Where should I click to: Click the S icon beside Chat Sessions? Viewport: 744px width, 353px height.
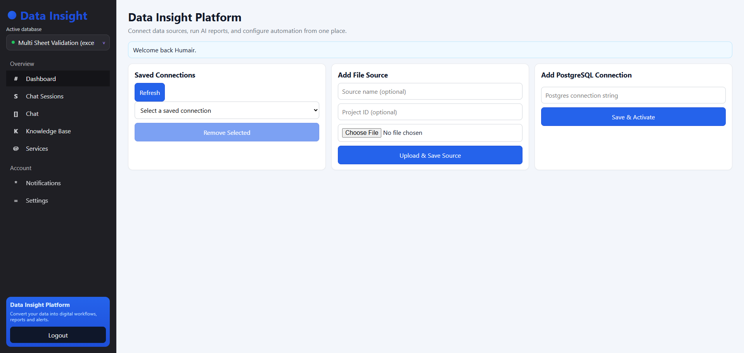[x=16, y=96]
